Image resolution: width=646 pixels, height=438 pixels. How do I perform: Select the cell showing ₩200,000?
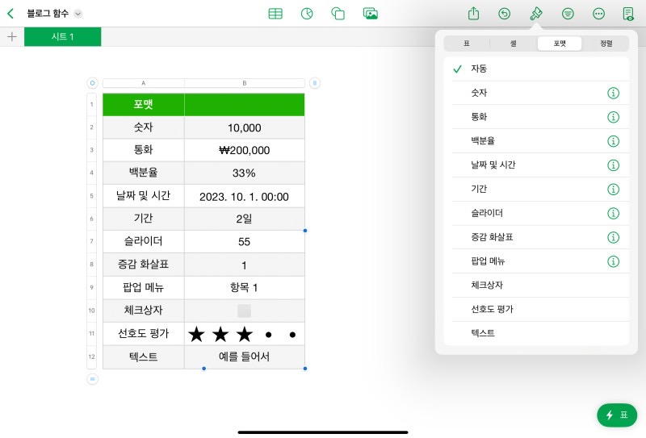click(x=245, y=150)
